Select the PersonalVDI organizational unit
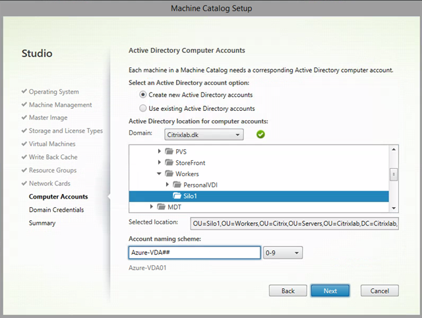The height and width of the screenshot is (318, 422). (200, 185)
